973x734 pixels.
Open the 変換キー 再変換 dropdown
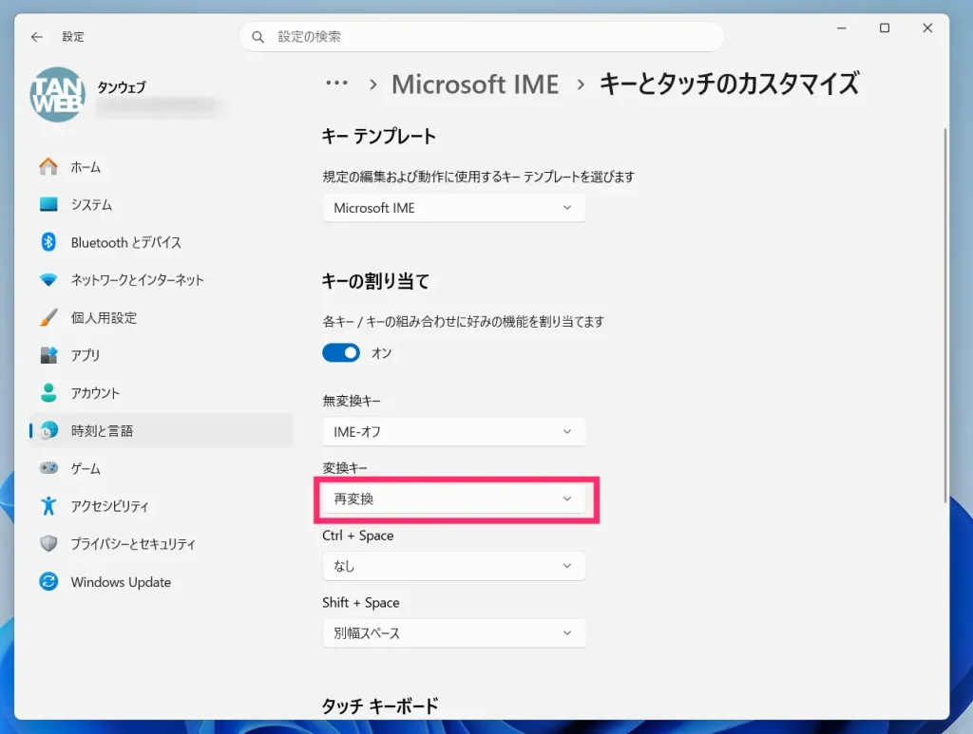[453, 499]
